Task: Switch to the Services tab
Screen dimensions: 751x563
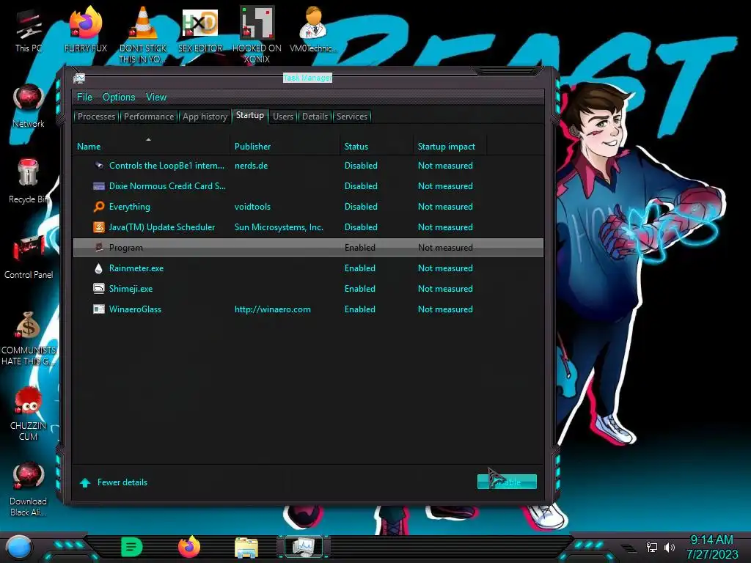Action: [x=352, y=117]
